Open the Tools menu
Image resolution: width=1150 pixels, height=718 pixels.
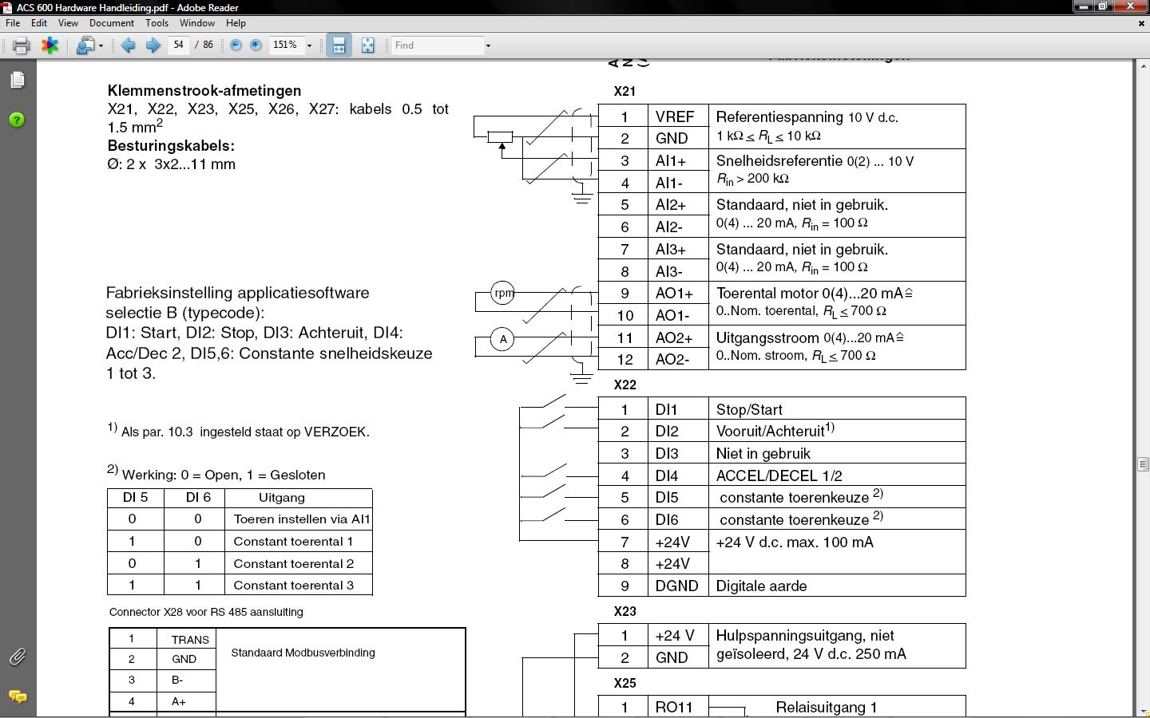click(x=157, y=23)
